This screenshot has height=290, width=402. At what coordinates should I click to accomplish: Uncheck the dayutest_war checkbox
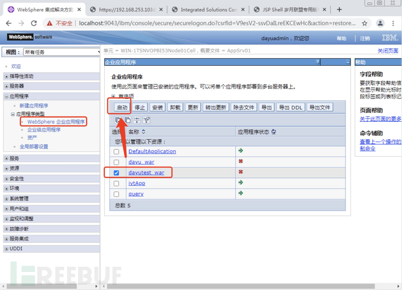tap(117, 173)
